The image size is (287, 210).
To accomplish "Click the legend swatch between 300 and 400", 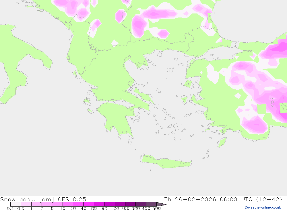I will pos(141,204).
